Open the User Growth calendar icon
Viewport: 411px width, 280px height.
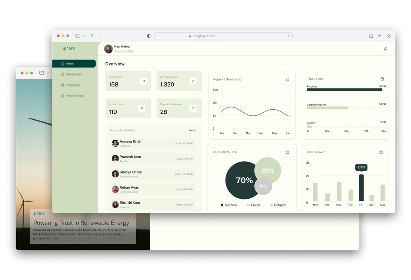381,152
